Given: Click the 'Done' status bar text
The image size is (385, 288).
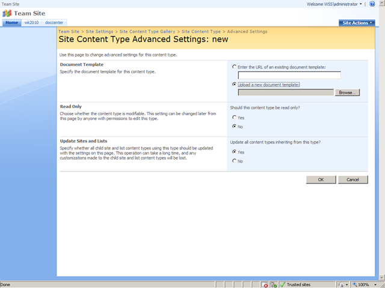Looking at the screenshot, I should pos(5,284).
